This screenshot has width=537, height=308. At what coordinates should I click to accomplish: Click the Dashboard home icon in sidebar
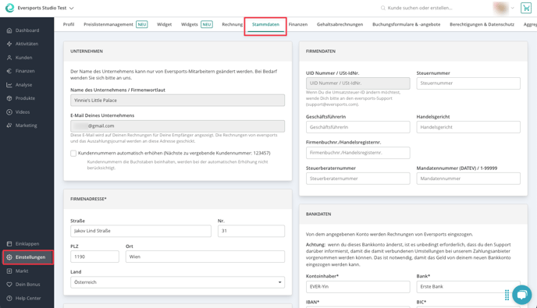9,30
